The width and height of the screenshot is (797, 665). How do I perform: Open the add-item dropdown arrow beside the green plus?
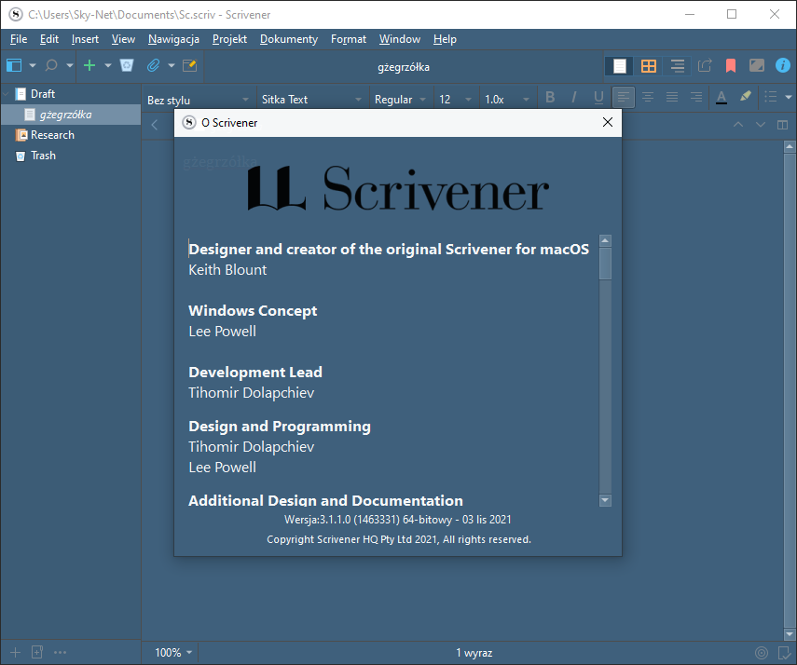(108, 65)
